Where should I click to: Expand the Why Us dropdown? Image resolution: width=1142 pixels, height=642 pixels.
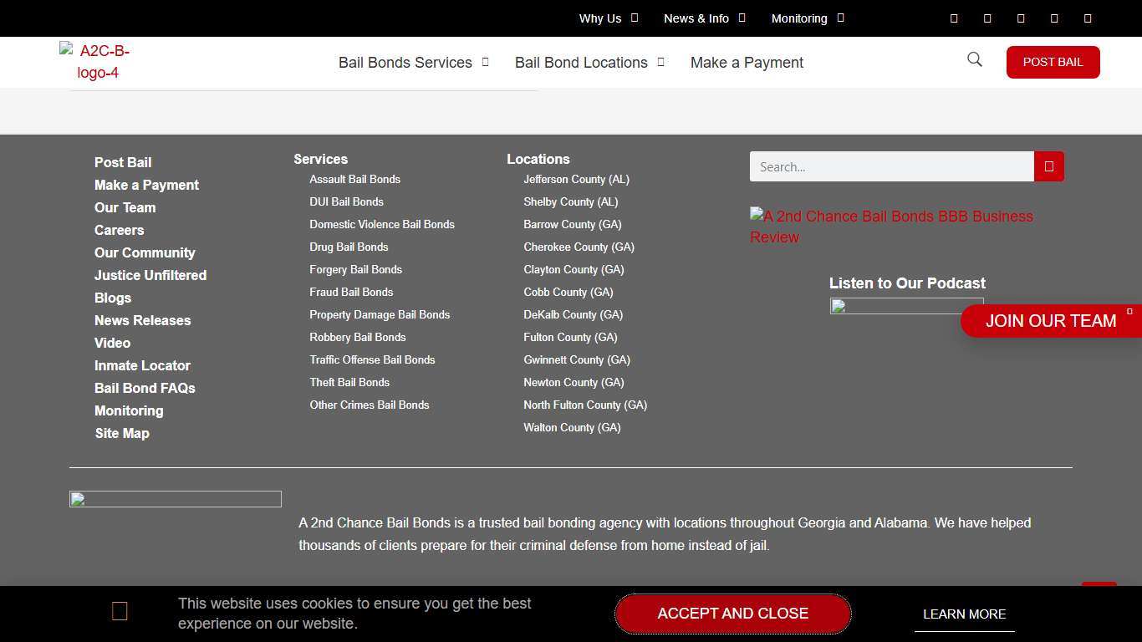(x=608, y=18)
